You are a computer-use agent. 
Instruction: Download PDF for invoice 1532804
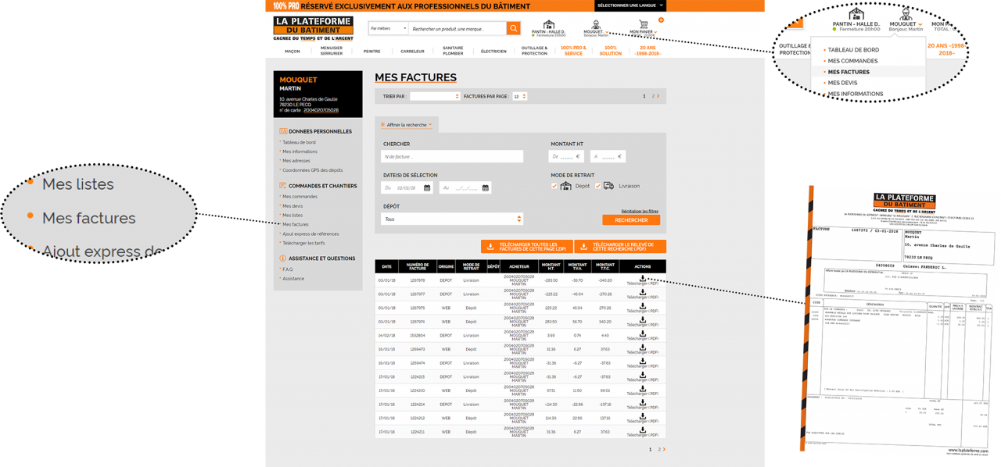click(x=643, y=333)
